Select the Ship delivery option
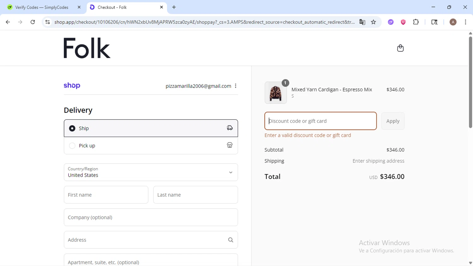Image resolution: width=473 pixels, height=266 pixels. pos(151,128)
